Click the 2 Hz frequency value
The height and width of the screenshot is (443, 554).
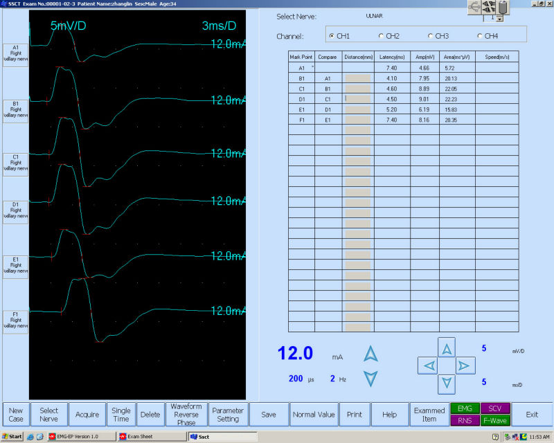tap(332, 379)
